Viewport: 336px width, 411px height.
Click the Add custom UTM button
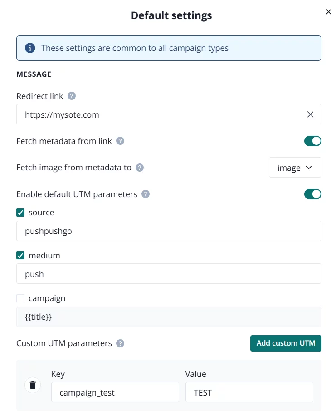[286, 343]
